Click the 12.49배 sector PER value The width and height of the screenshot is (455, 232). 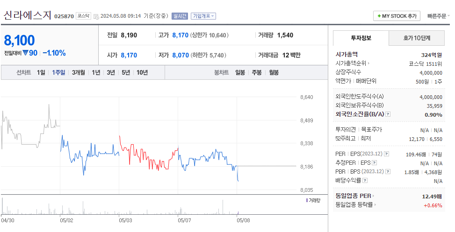tap(432, 197)
